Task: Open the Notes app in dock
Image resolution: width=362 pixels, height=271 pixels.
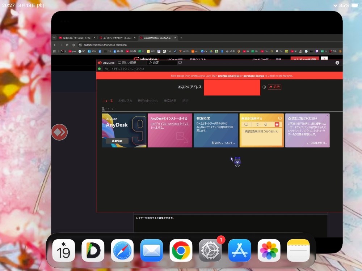Action: click(298, 250)
